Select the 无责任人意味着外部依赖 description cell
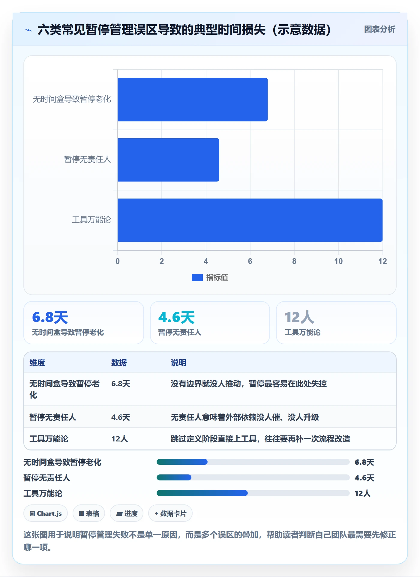The image size is (420, 577). [245, 417]
